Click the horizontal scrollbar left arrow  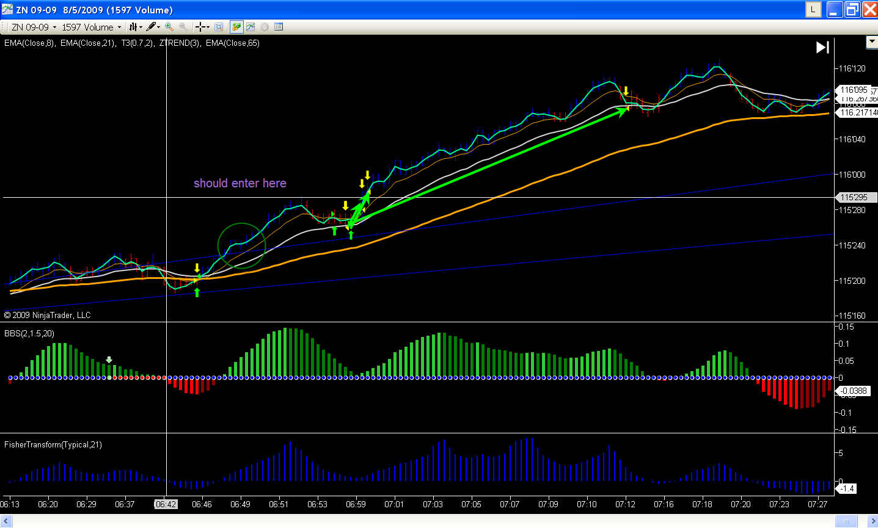point(7,522)
